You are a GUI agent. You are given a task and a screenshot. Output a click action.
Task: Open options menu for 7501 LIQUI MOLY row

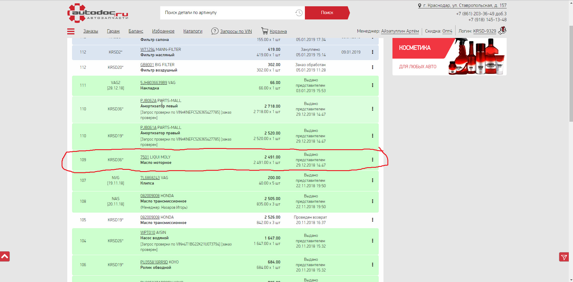[x=372, y=160]
